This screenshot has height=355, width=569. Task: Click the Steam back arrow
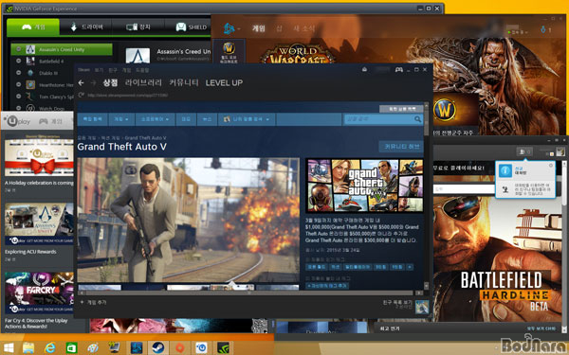coord(81,83)
